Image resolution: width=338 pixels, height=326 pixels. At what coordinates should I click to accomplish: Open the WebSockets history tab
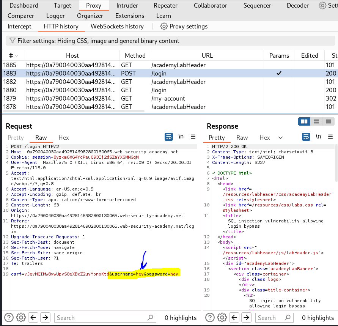[x=117, y=26]
